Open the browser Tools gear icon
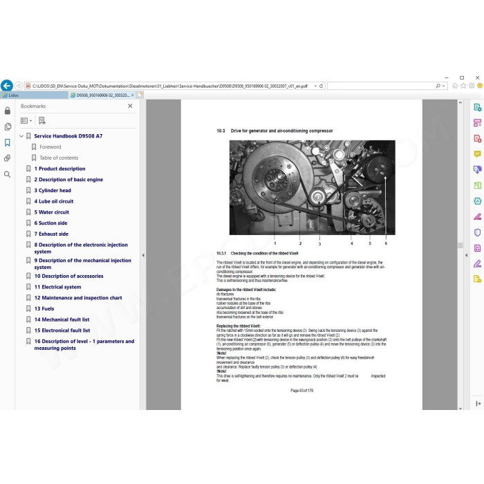484x484 pixels. click(x=472, y=86)
